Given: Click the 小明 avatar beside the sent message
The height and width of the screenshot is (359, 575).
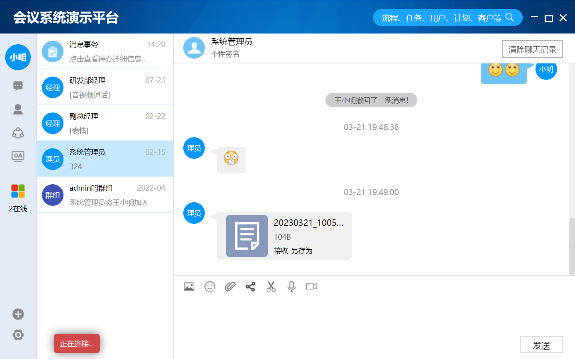Looking at the screenshot, I should click(546, 69).
